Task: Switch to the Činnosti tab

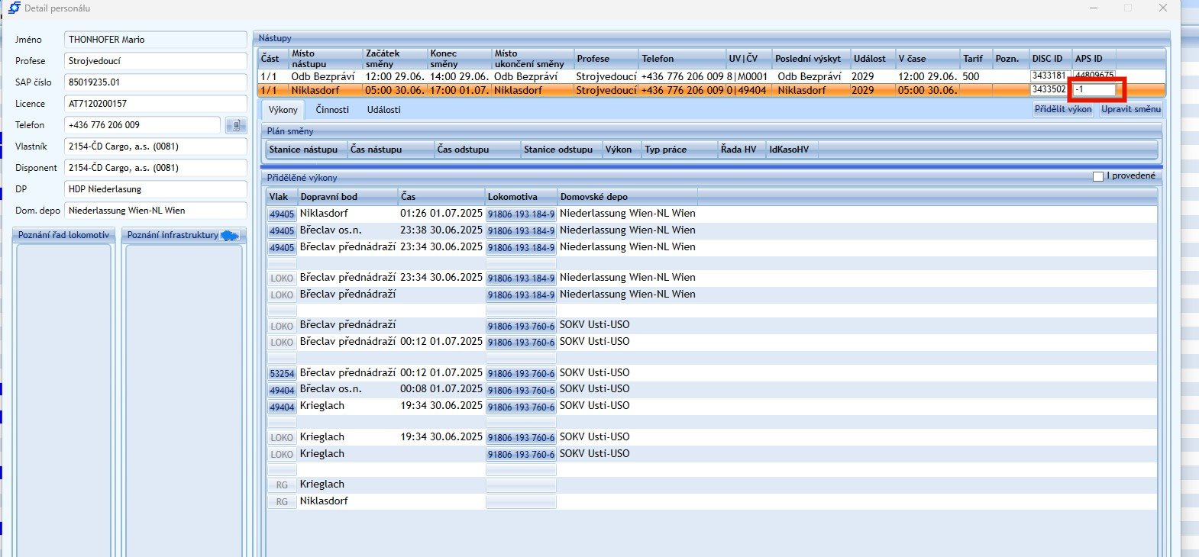Action: tap(332, 110)
